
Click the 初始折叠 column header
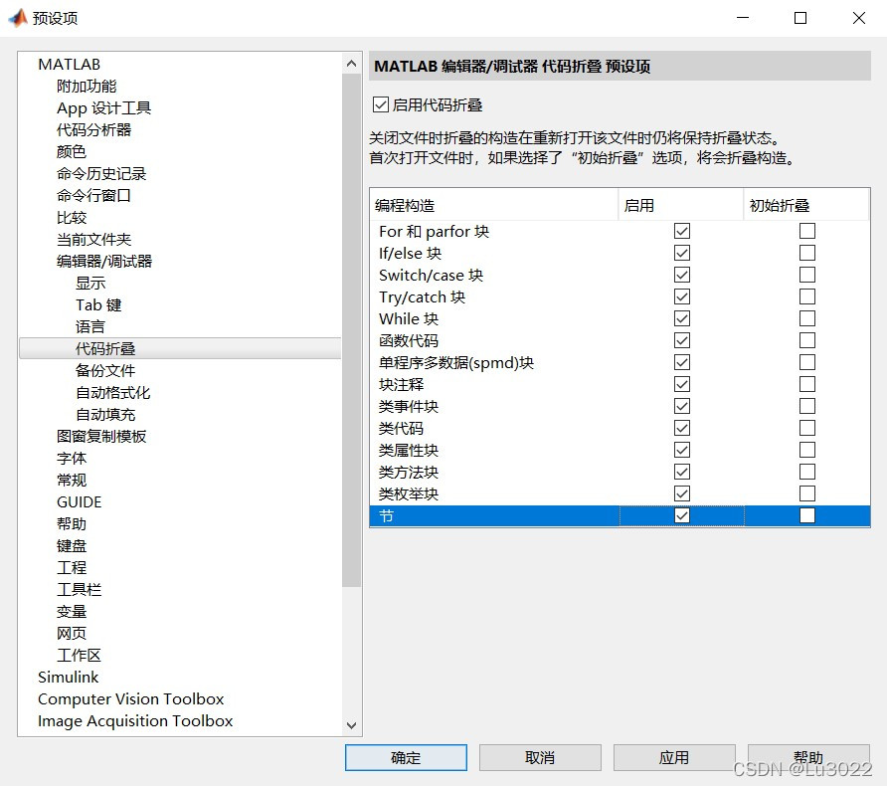coord(806,205)
